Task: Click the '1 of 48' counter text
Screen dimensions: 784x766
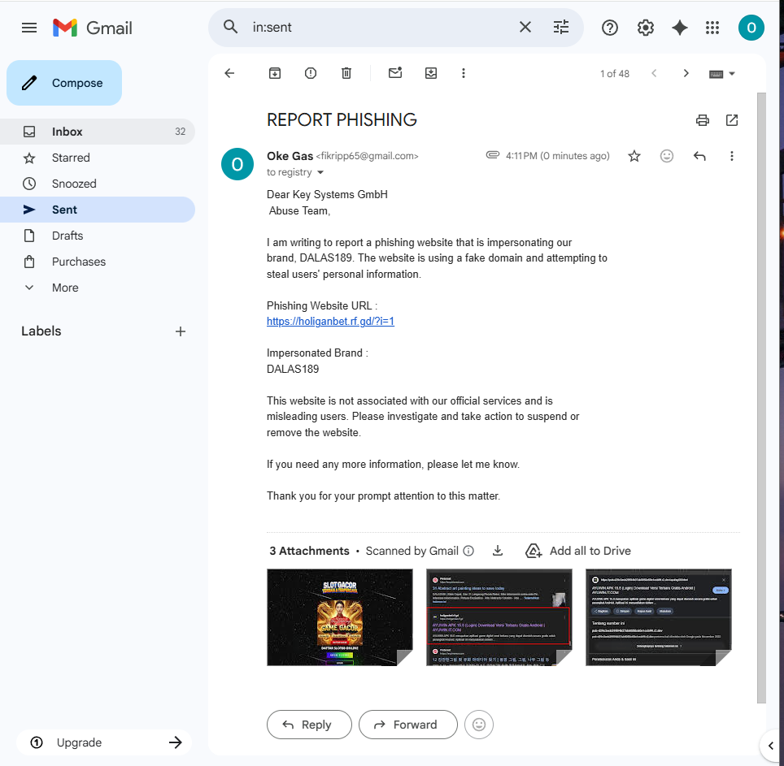Action: point(615,74)
